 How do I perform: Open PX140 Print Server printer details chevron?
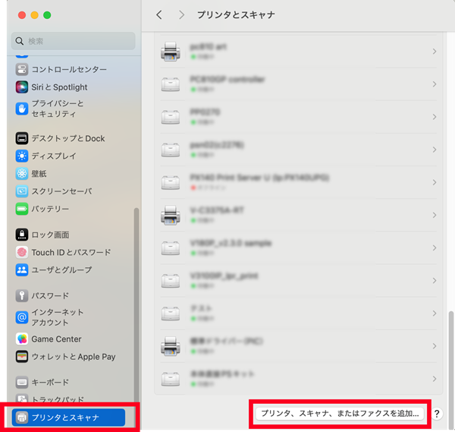pos(435,182)
